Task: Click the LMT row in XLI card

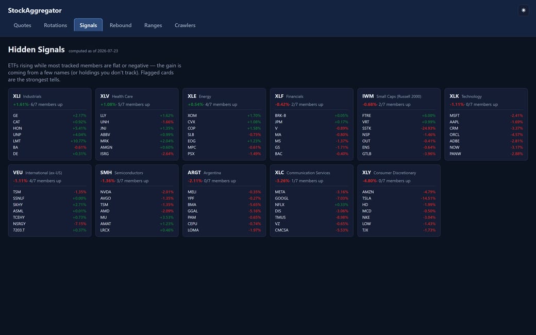Action: click(49, 141)
